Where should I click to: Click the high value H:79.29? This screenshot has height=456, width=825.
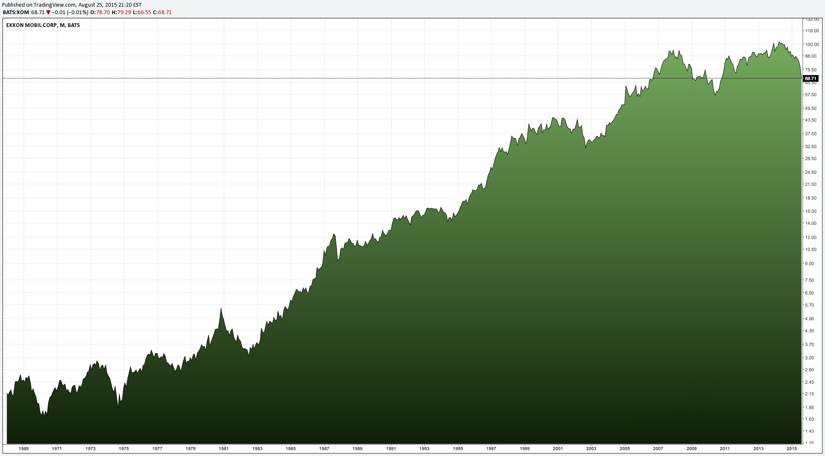(x=121, y=12)
